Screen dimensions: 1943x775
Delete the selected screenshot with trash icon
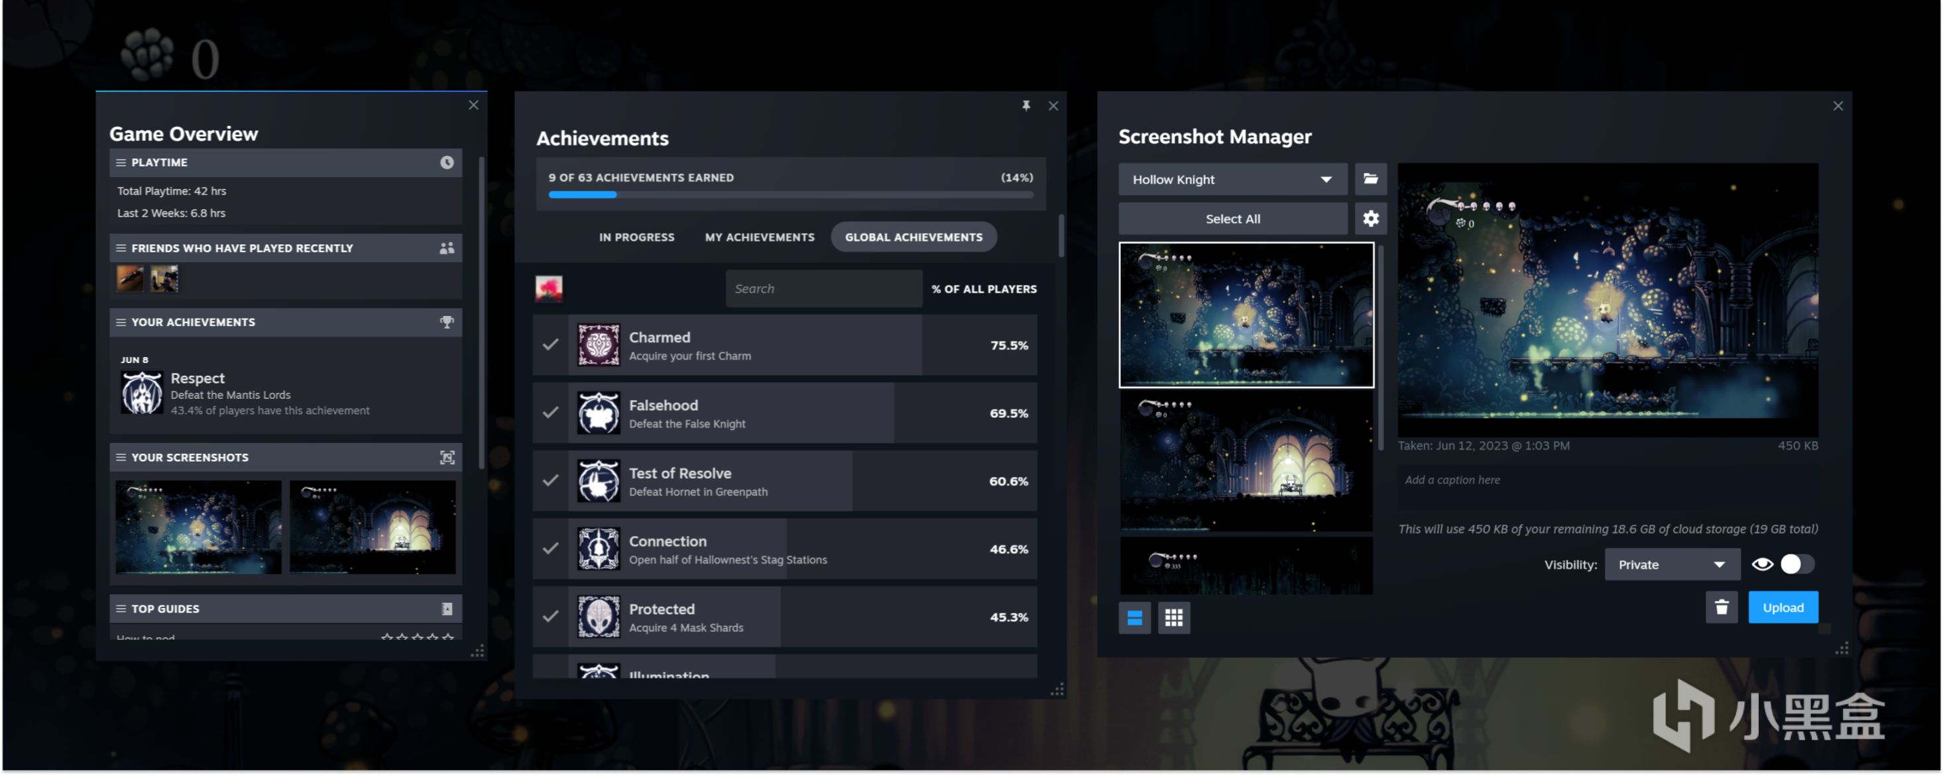pyautogui.click(x=1721, y=607)
